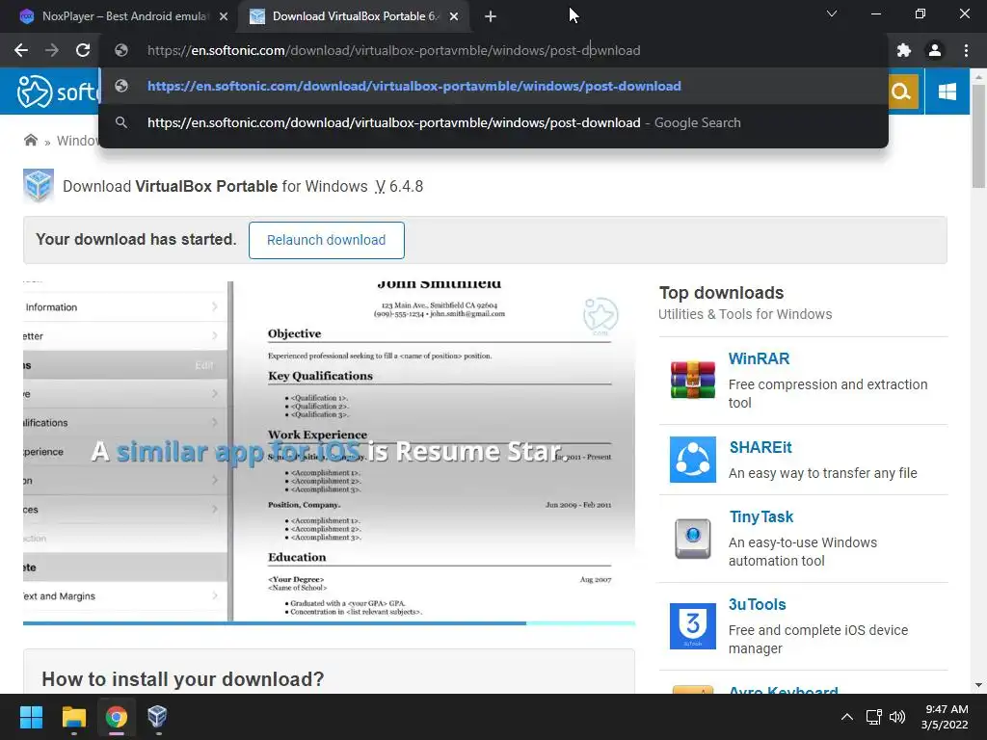
Task: Click the VirtualBox Portable app icon
Action: (39, 186)
